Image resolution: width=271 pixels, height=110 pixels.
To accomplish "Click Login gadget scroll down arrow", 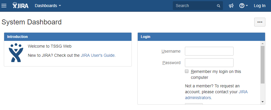I will [x=262, y=102].
